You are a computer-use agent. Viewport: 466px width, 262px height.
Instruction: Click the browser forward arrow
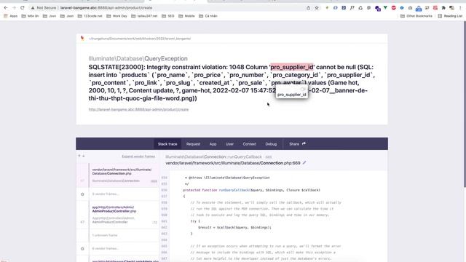[x=14, y=8]
